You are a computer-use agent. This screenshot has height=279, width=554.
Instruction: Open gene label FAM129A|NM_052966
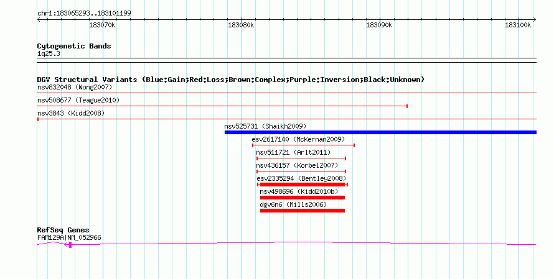[x=69, y=238]
